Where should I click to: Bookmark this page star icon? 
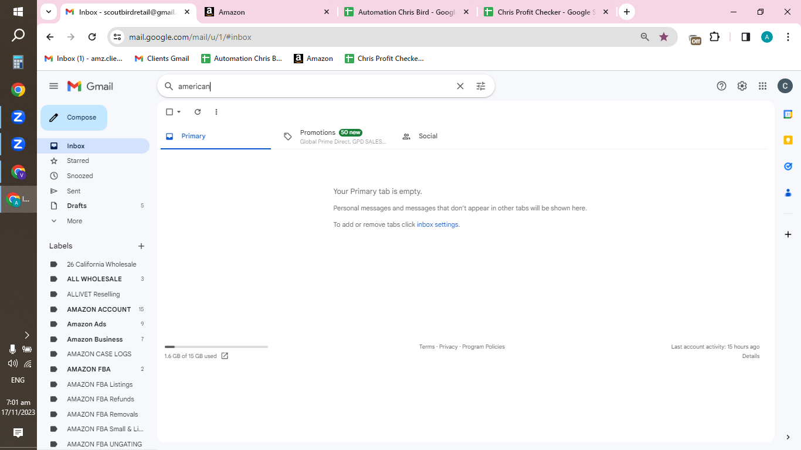[664, 37]
